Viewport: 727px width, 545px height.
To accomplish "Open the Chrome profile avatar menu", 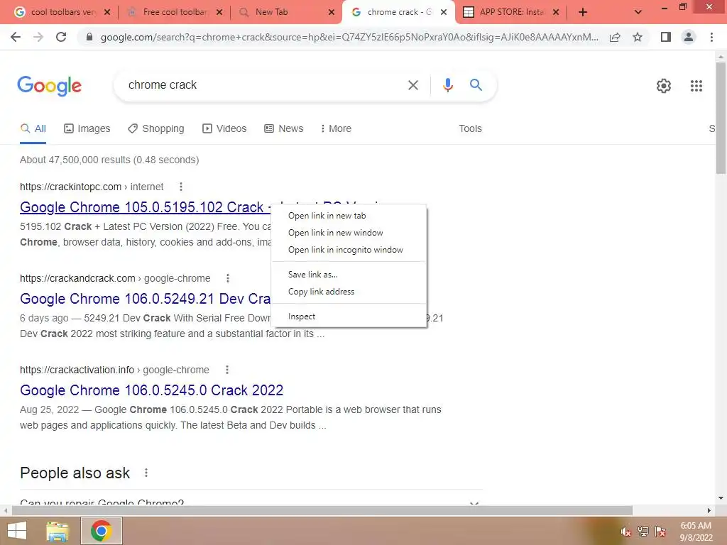I will click(x=689, y=37).
